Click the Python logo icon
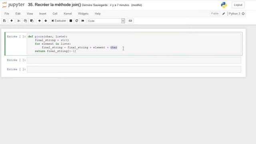The image size is (256, 144). 224,5
